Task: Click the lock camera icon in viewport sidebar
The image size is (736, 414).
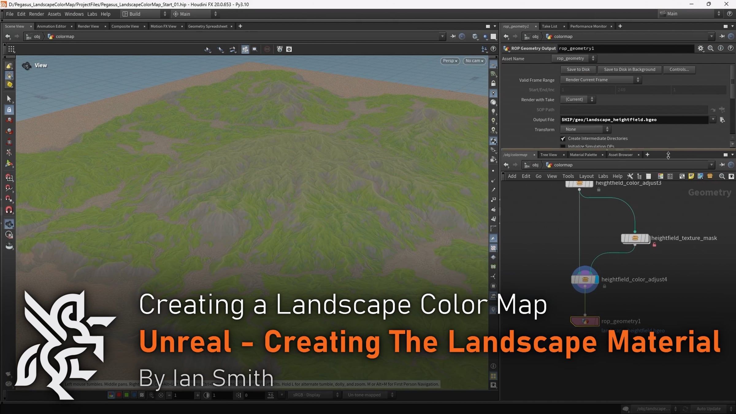Action: [493, 83]
